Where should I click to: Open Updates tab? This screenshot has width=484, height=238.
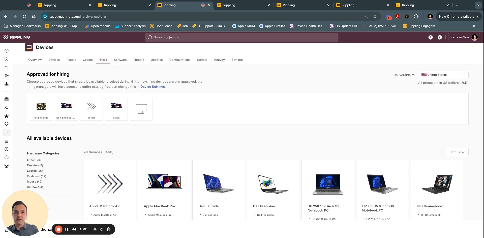(157, 60)
